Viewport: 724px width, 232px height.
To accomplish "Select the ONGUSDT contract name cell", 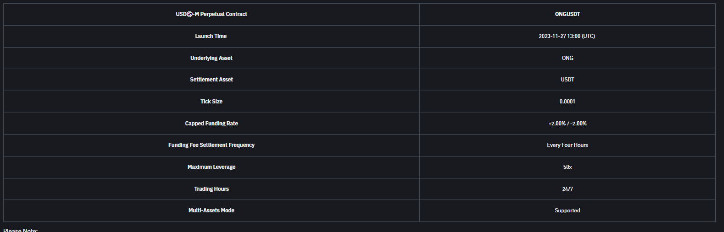I will (567, 14).
